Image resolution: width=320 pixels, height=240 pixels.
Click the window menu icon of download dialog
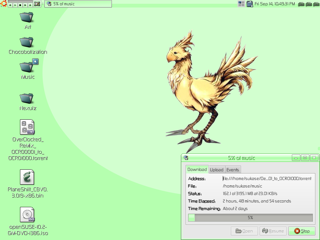coord(186,157)
